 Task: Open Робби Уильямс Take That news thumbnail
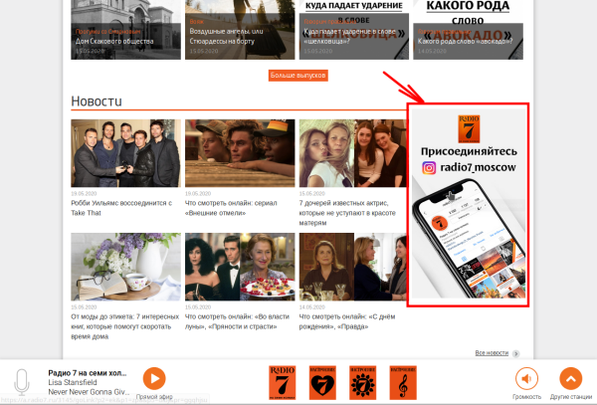point(125,153)
